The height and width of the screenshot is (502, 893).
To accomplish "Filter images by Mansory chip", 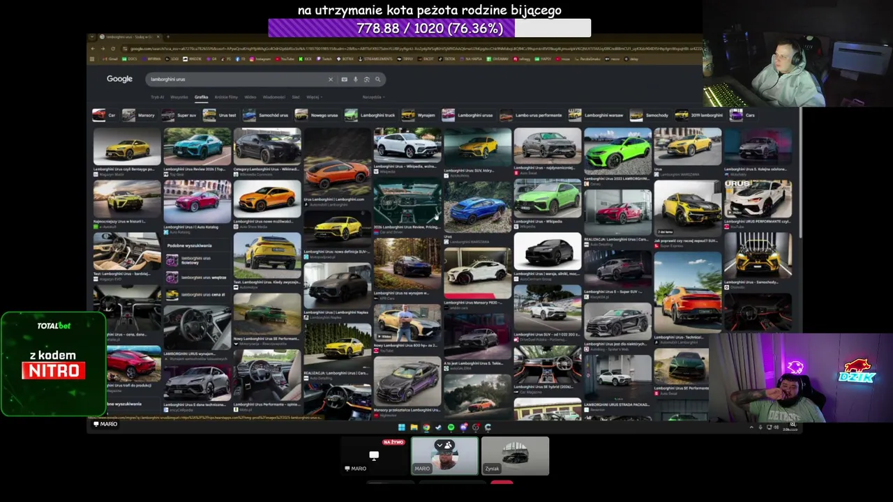I will 139,115.
